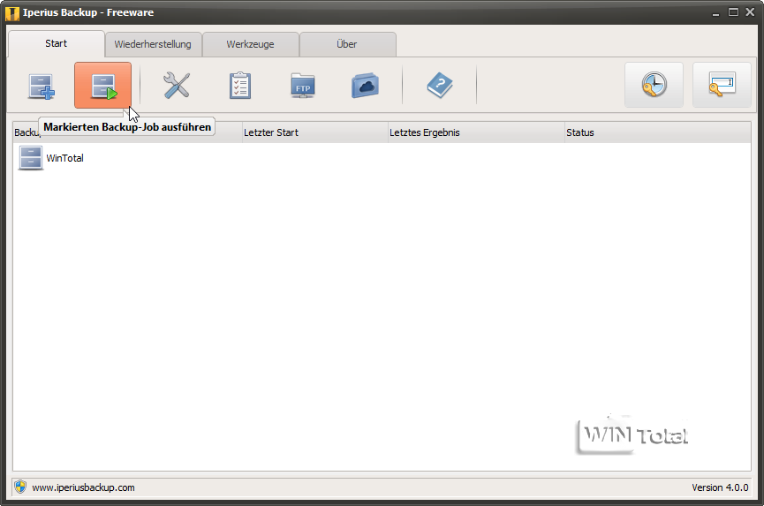Close the Iperius Backup window

click(x=750, y=12)
